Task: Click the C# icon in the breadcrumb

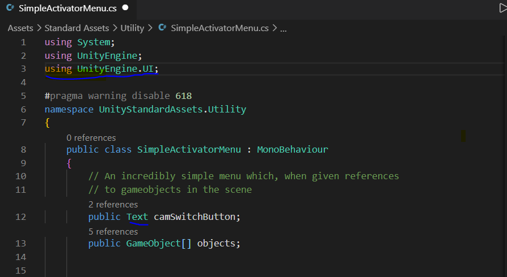Action: coord(162,28)
